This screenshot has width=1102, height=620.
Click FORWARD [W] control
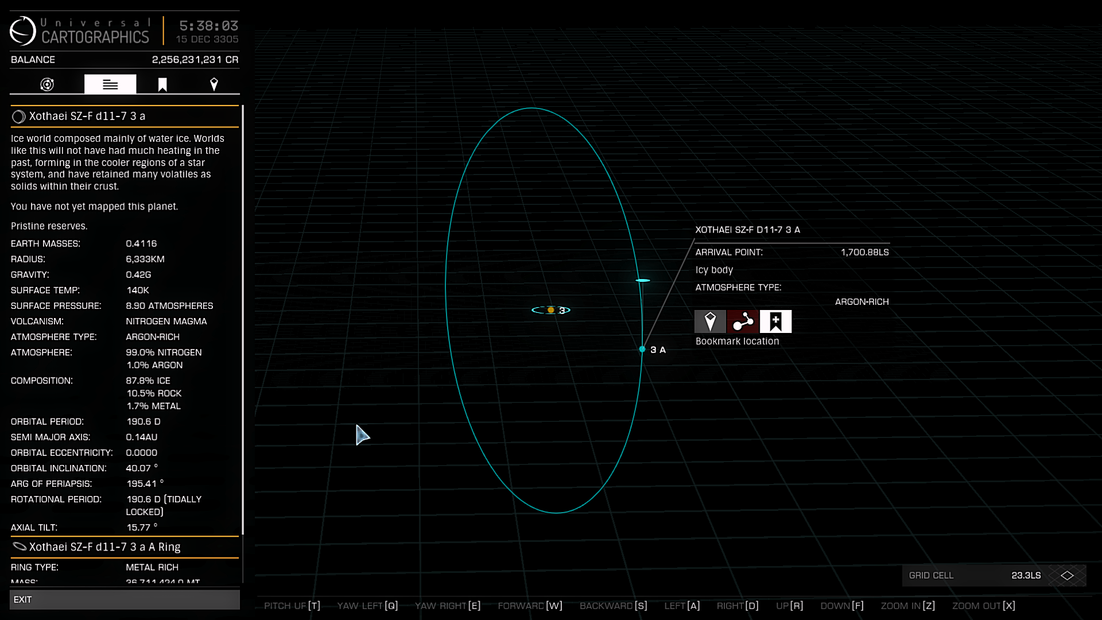[x=530, y=606]
